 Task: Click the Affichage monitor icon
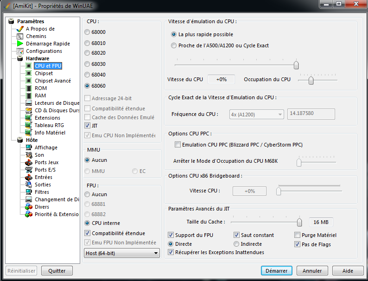(x=29, y=147)
